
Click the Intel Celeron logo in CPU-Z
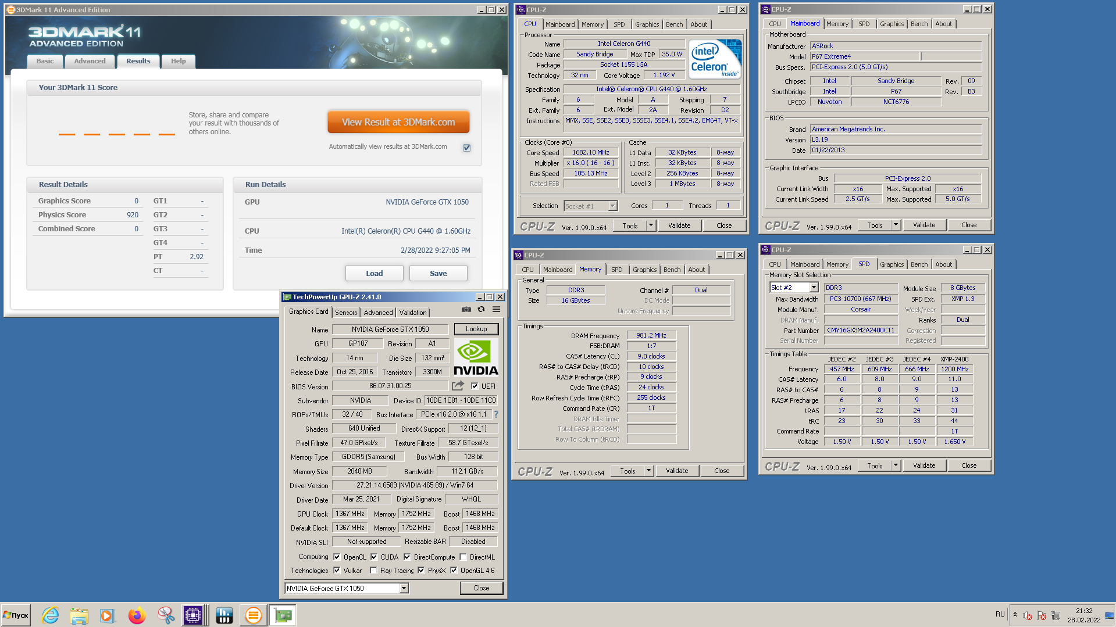pyautogui.click(x=715, y=59)
